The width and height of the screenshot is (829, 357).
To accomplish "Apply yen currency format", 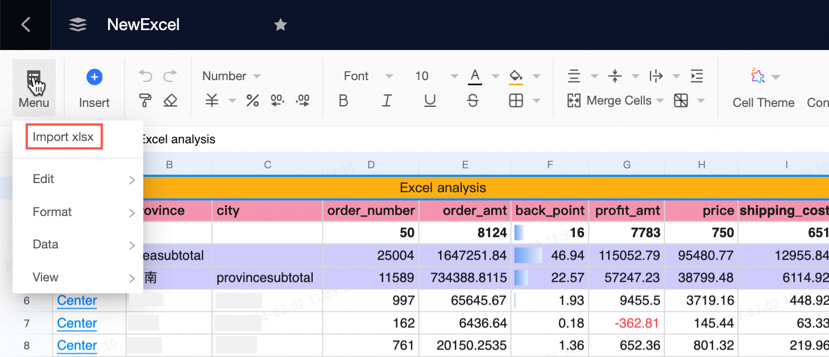I will (212, 101).
